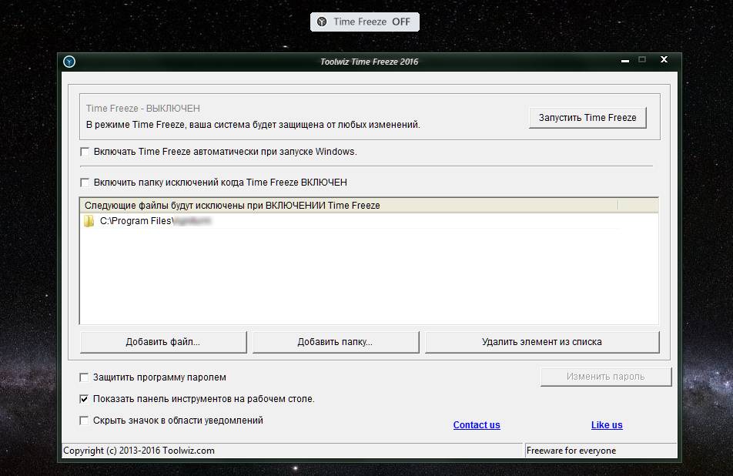Screen dimensions: 733x476
Task: Click Добавить папку button
Action: (x=336, y=342)
